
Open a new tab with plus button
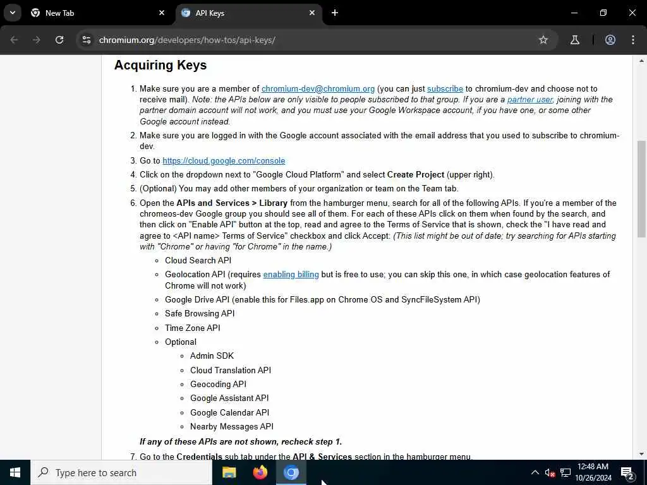[x=335, y=13]
